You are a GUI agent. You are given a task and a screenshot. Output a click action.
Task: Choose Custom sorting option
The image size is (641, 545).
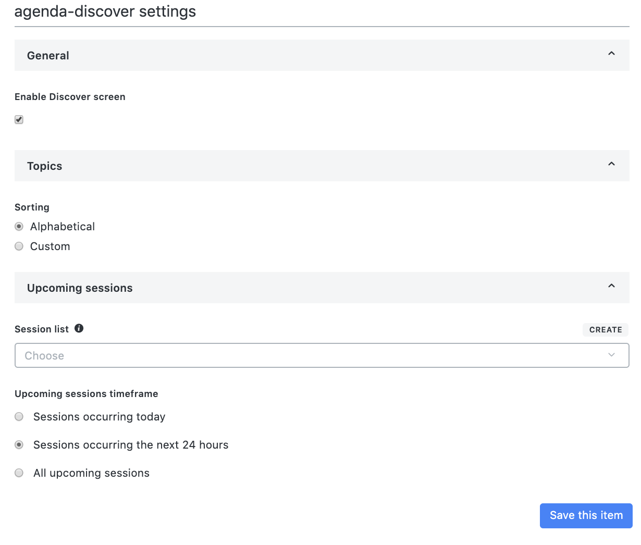pos(19,246)
